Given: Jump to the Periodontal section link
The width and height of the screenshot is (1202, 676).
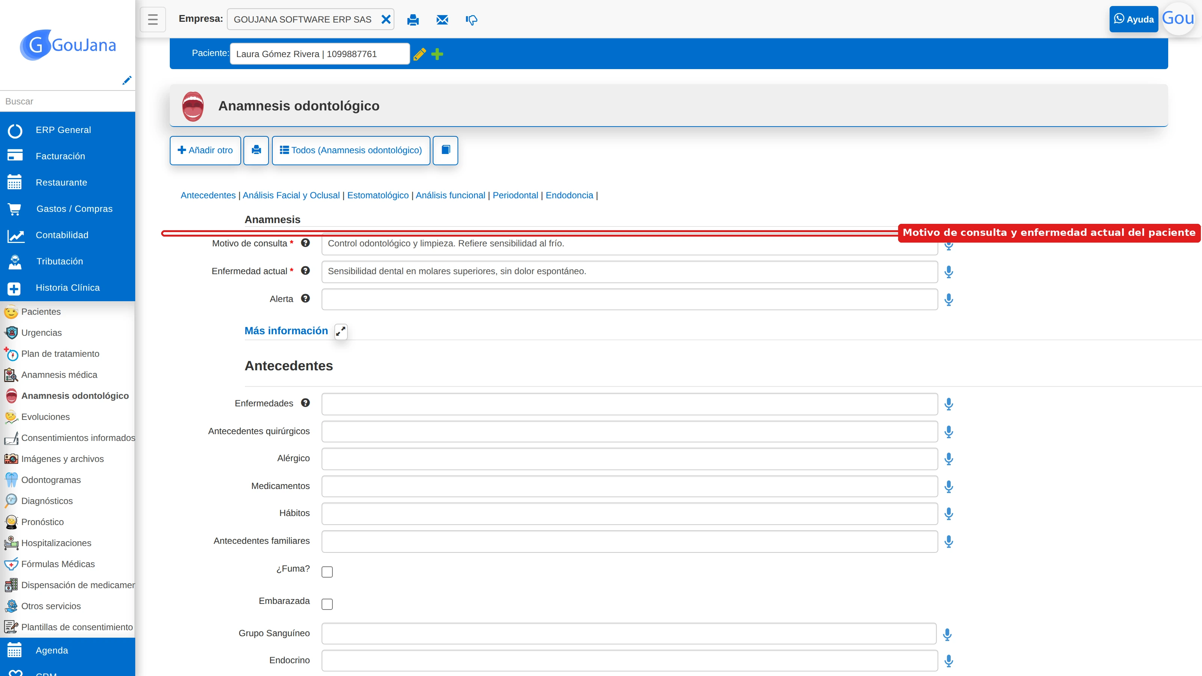Looking at the screenshot, I should tap(515, 195).
